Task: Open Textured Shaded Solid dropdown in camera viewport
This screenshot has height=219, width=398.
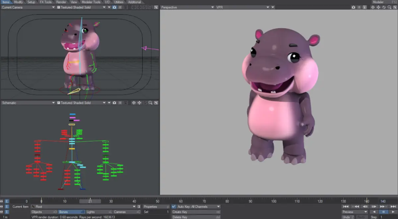Action: coord(81,7)
